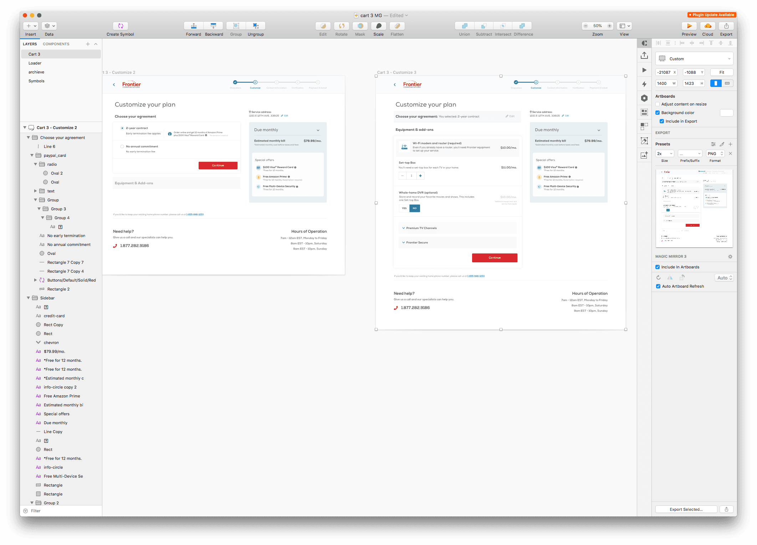Toggle the Background color checkbox
The image size is (757, 545).
pyautogui.click(x=658, y=113)
